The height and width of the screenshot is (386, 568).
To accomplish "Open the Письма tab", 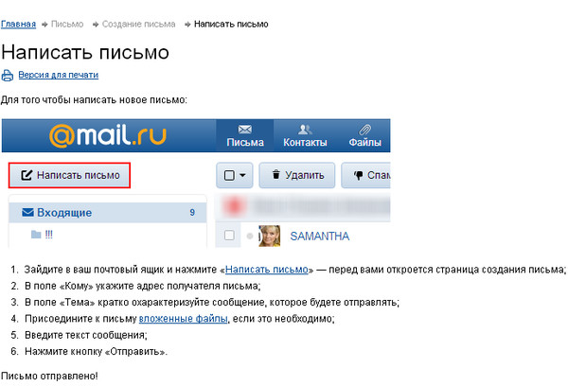I will pos(245,136).
